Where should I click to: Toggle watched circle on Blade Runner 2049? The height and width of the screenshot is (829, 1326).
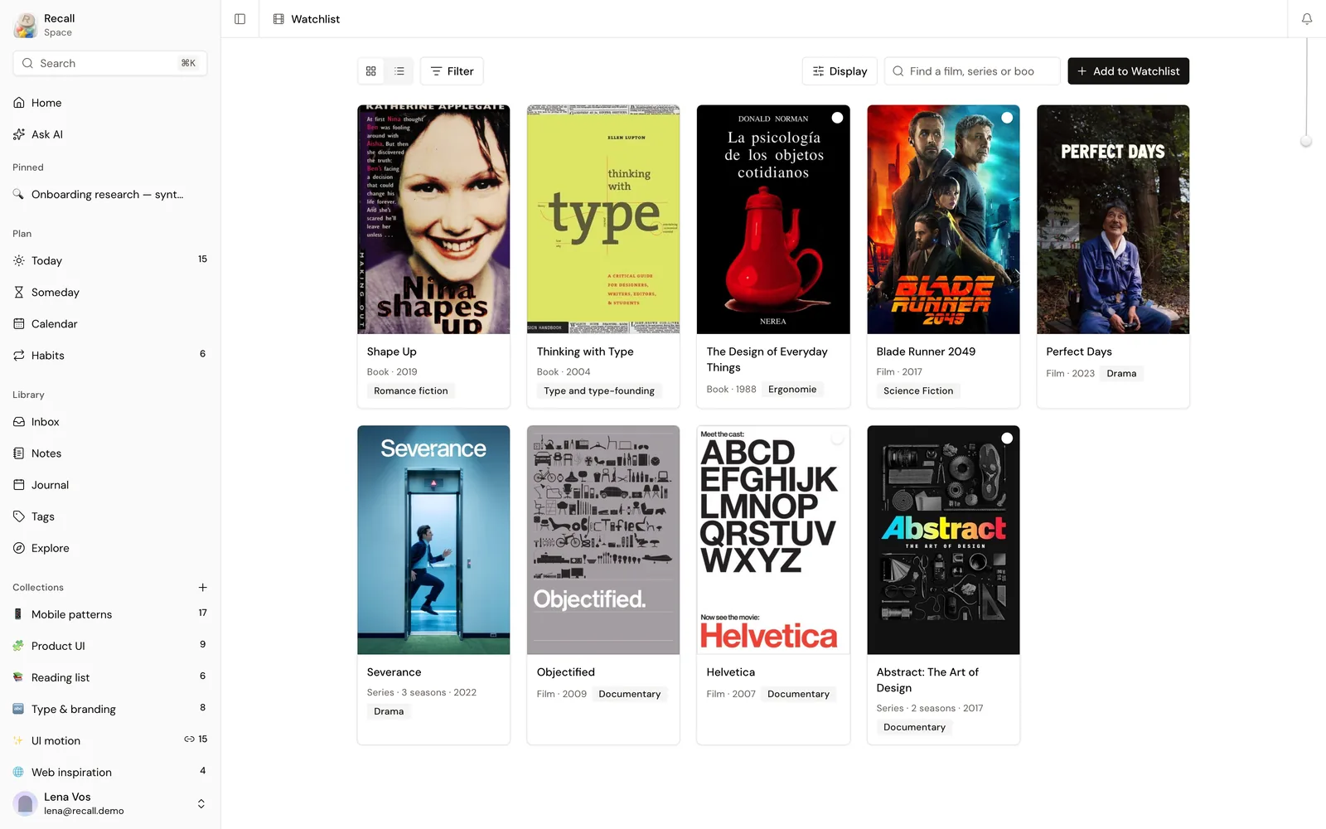pos(1007,118)
